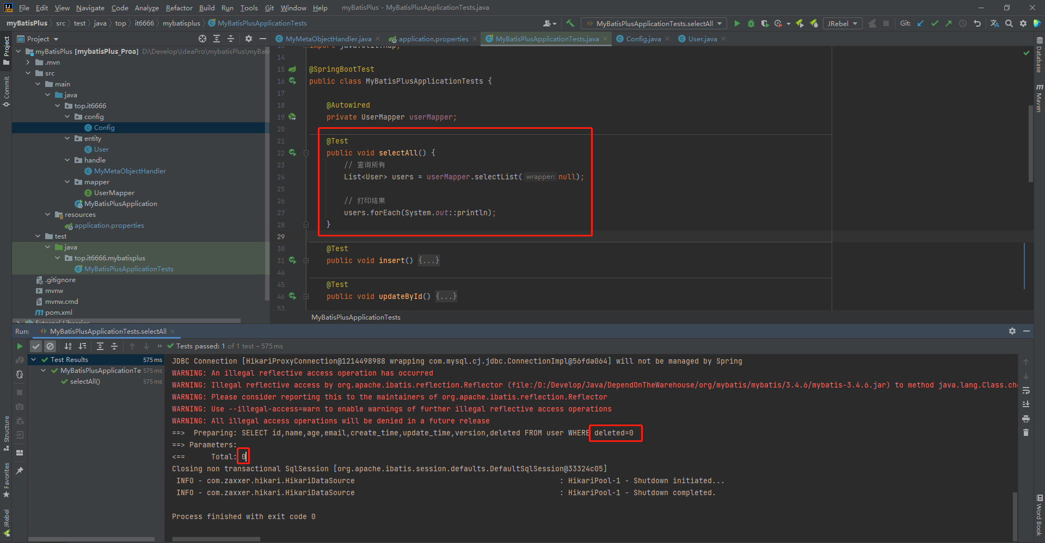Screen dimensions: 1045x543
Task: Run with coverage from the shield icon
Action: point(765,23)
